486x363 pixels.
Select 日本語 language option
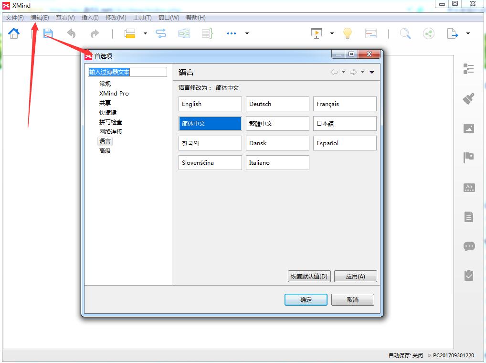pyautogui.click(x=345, y=123)
